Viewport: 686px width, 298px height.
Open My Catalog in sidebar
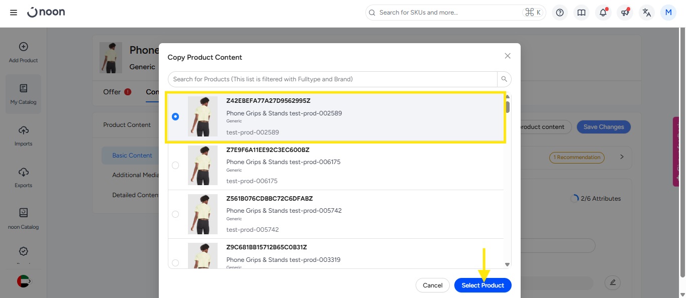click(23, 94)
